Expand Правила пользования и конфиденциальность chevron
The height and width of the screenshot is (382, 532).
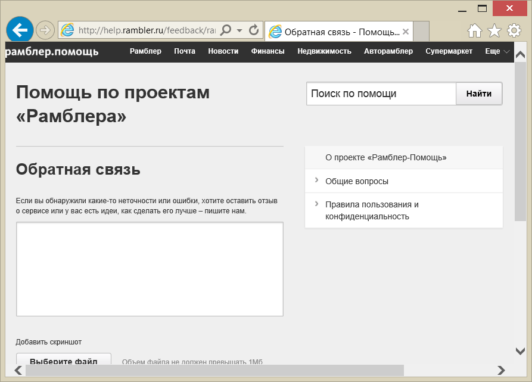pyautogui.click(x=316, y=204)
